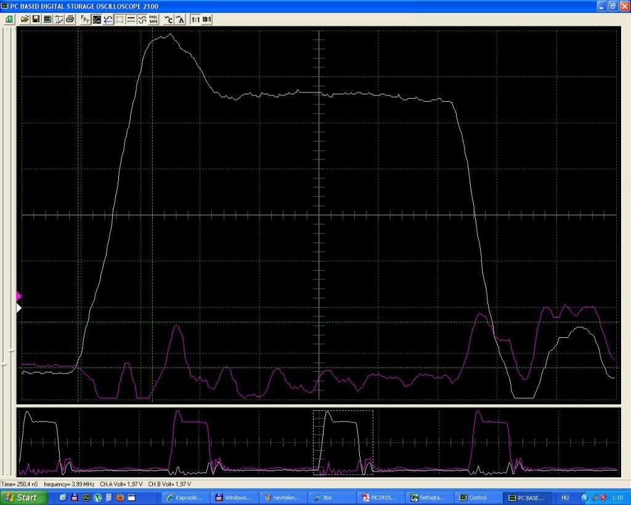Image resolution: width=631 pixels, height=505 pixels.
Task: Click the red shield tray icon
Action: click(603, 498)
